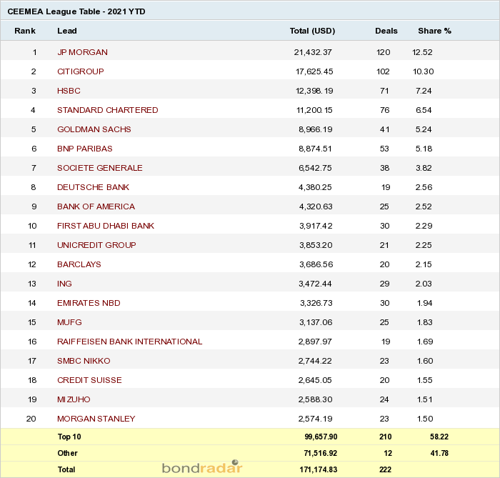Select the GOLDMAN SACHS link
The width and height of the screenshot is (500, 478).
[x=94, y=129]
